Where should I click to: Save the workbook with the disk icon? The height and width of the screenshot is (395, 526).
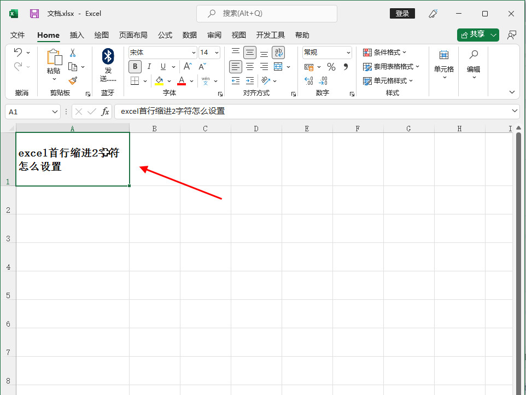pos(34,14)
